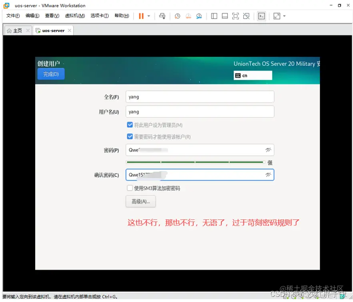The image size is (353, 302).
Task: Reveal the 确认密码 password text
Action: point(269,175)
